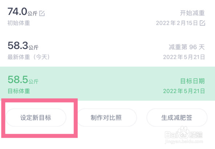
Task: Select the green 目标体重 label
Action: tap(18, 91)
